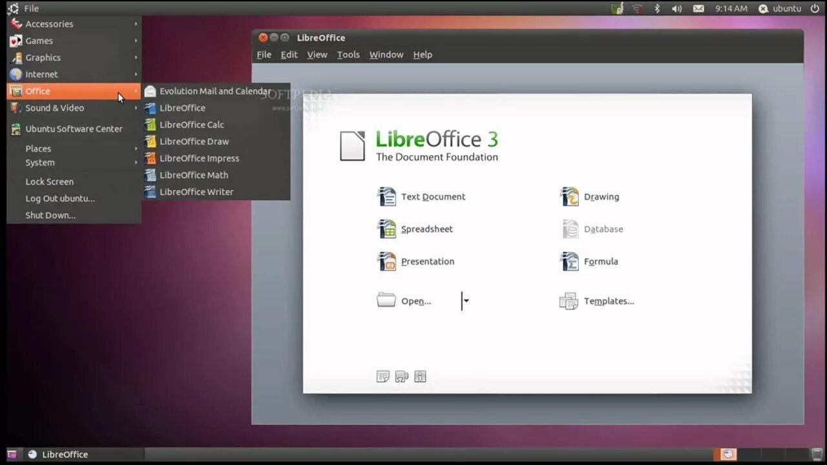Click the add extensions icon

(401, 377)
